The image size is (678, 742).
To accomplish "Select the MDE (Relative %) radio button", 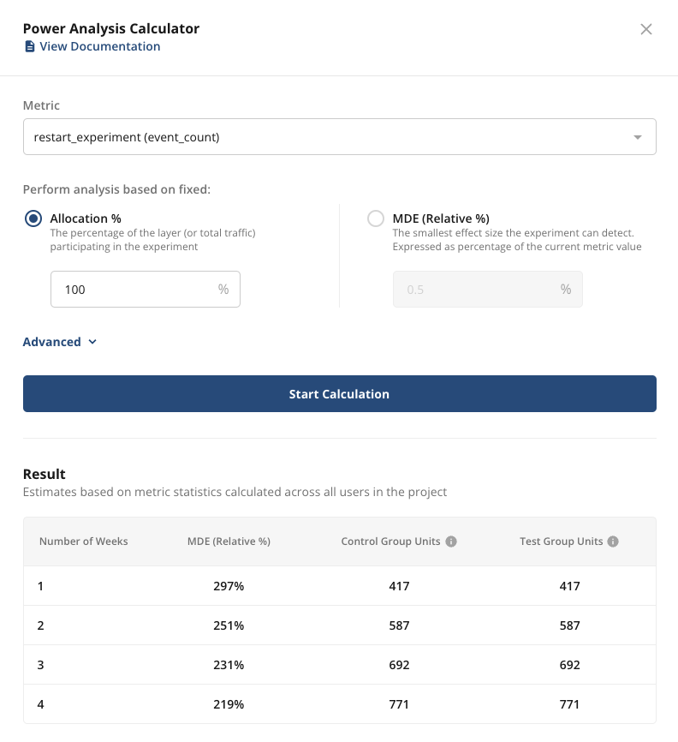I will (x=375, y=218).
